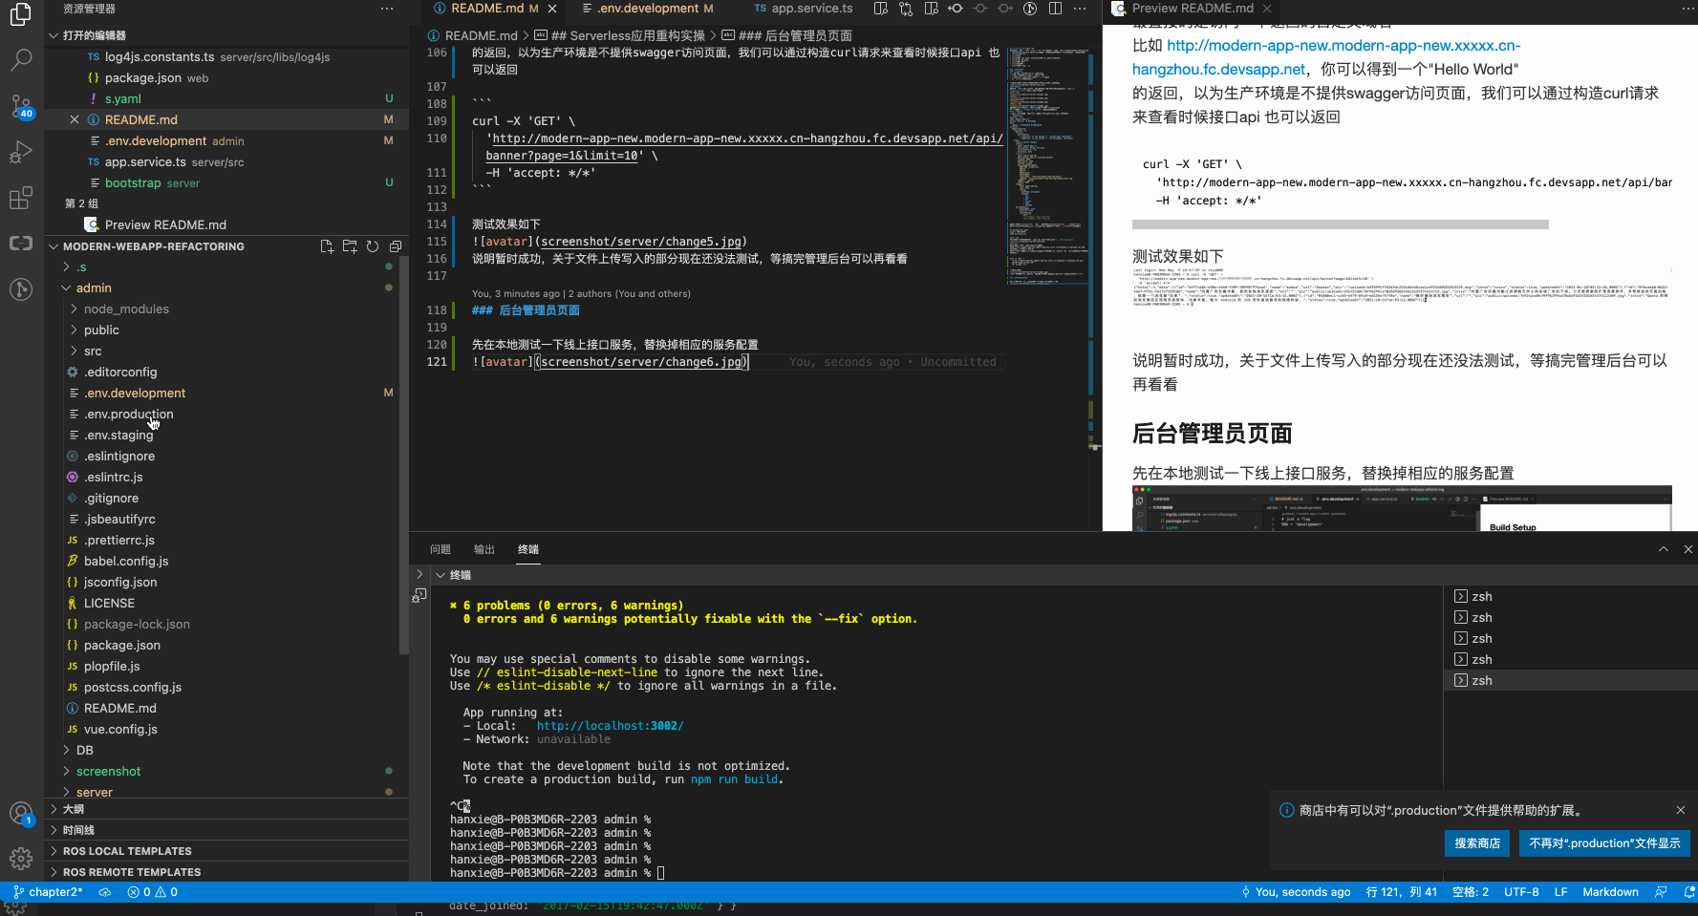Change Markdown language mode in status bar
This screenshot has width=1698, height=916.
pos(1610,892)
